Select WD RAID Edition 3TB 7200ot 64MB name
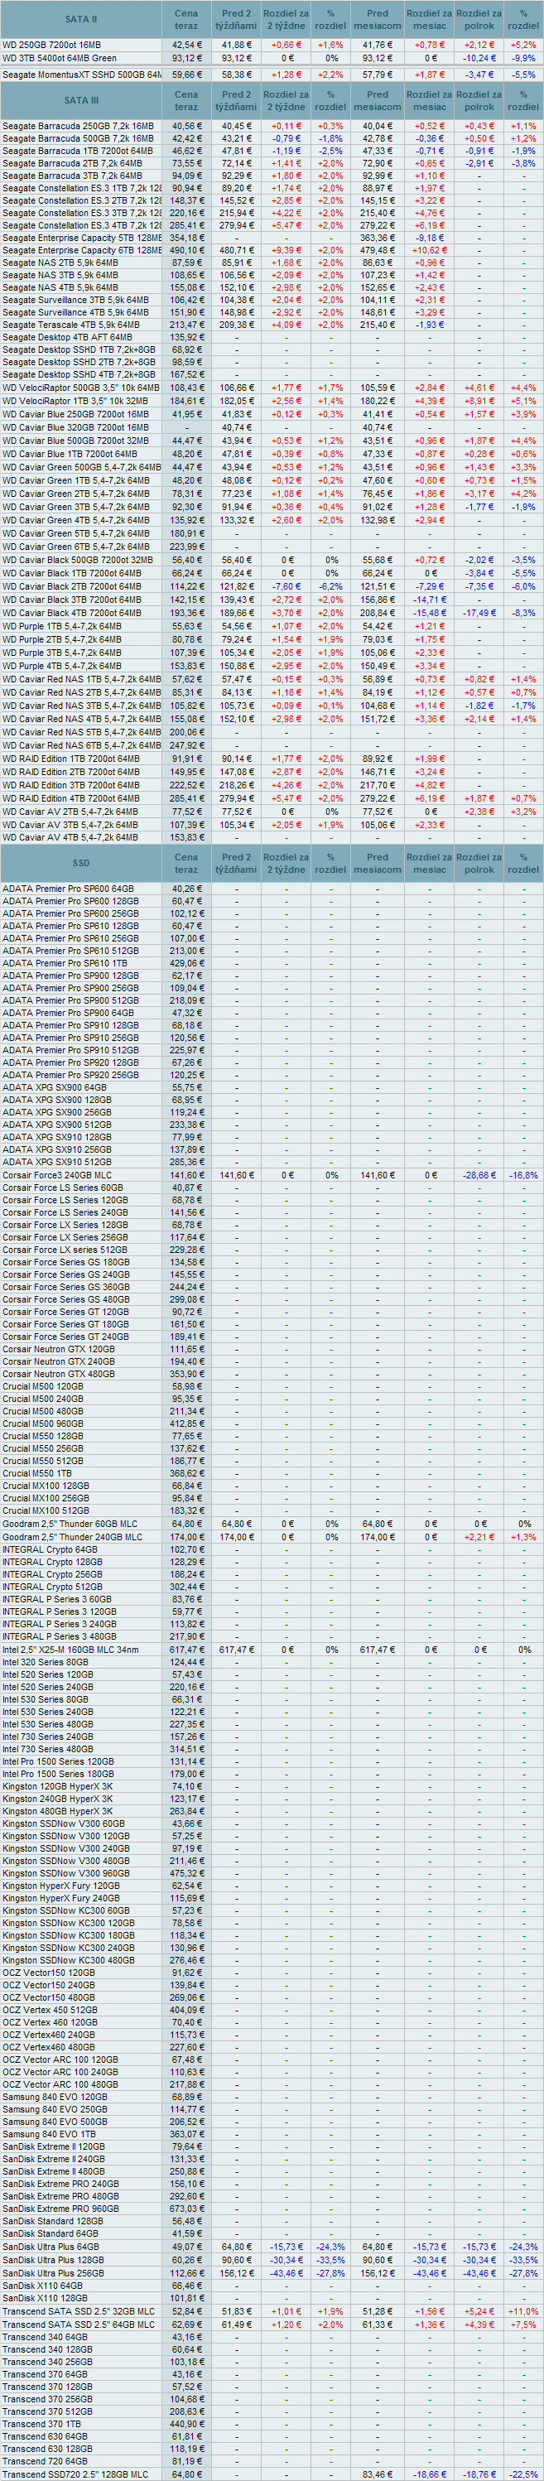 pos(71,786)
